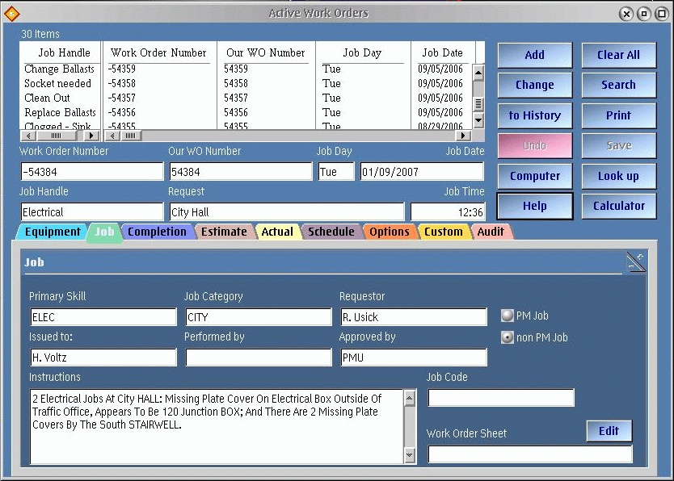Click the Job Handle column left scroll arrow
The height and width of the screenshot is (481, 674).
(x=28, y=136)
